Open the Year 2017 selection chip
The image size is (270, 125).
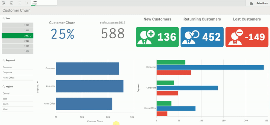pyautogui.click(x=44, y=3)
